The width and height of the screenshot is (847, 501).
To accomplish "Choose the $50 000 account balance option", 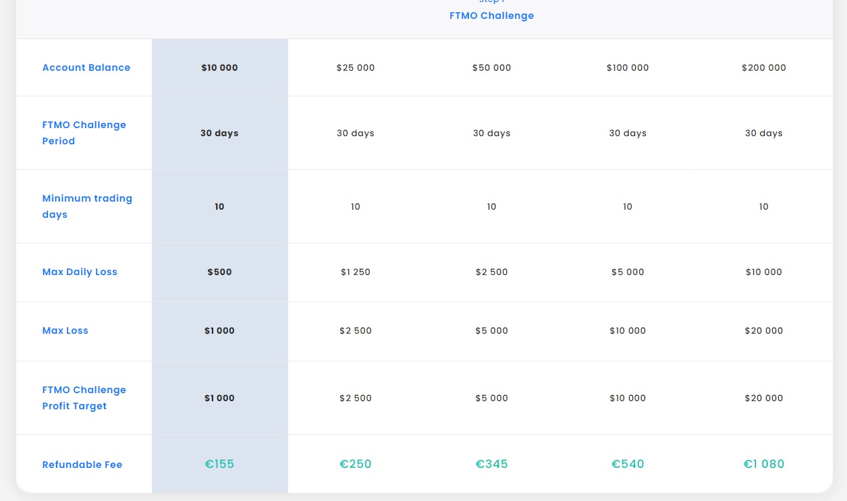I will click(491, 67).
